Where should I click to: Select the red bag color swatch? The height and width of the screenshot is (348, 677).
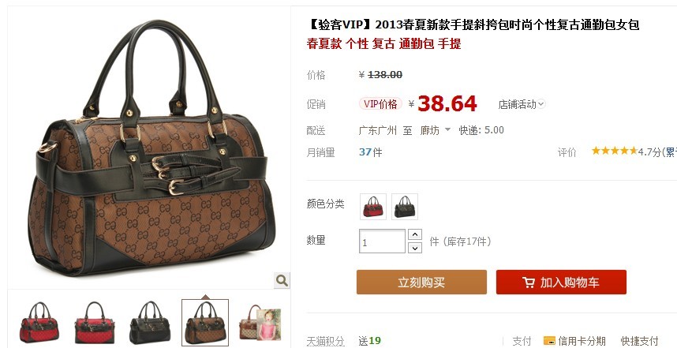click(x=373, y=207)
